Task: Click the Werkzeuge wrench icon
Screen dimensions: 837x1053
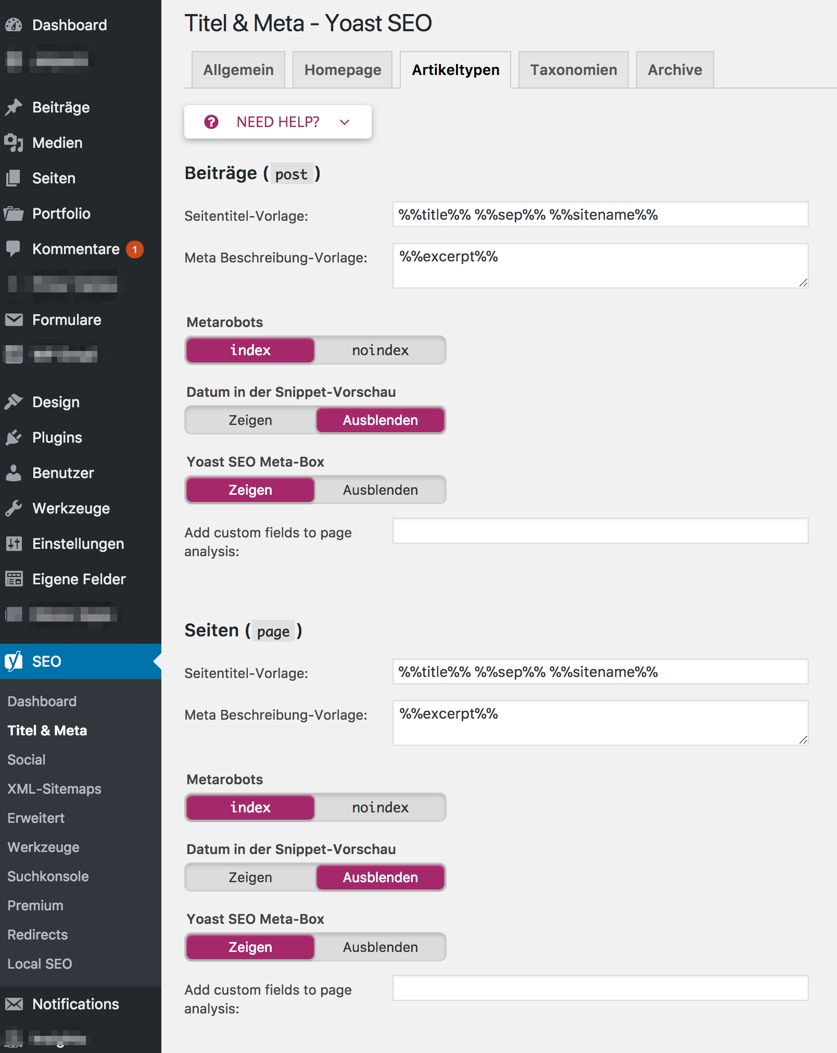Action: [x=14, y=508]
